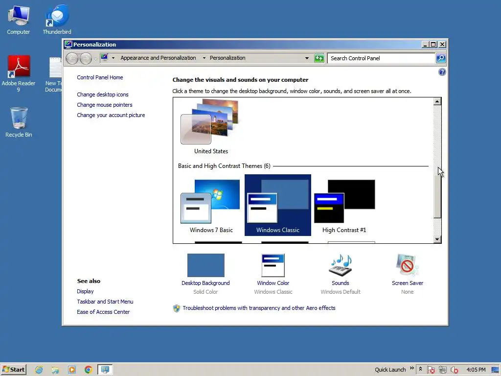Screen dimensions: 501x376
Task: Open Ease of Access Center link
Action: pos(103,312)
